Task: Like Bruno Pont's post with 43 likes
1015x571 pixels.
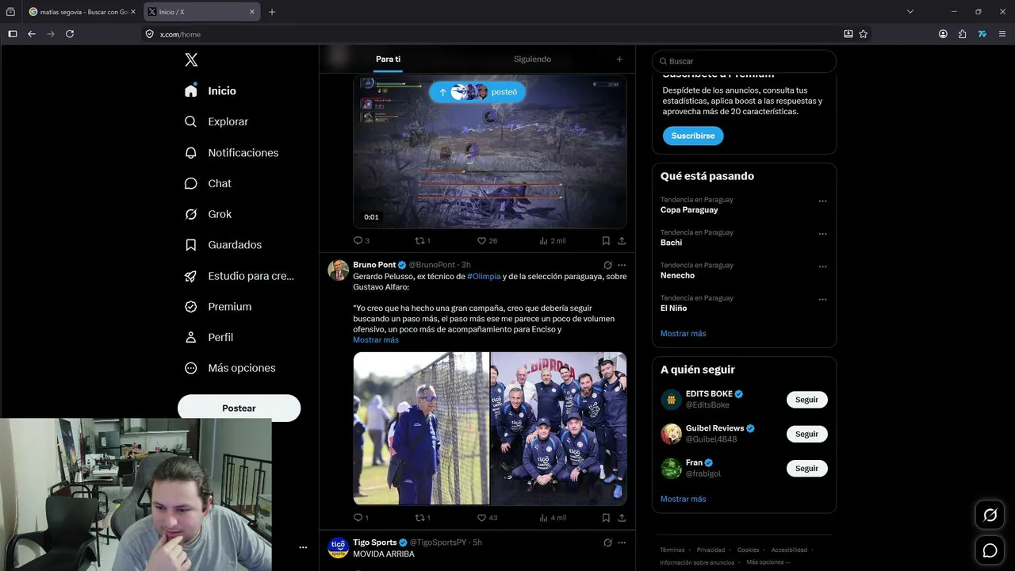Action: (x=487, y=518)
